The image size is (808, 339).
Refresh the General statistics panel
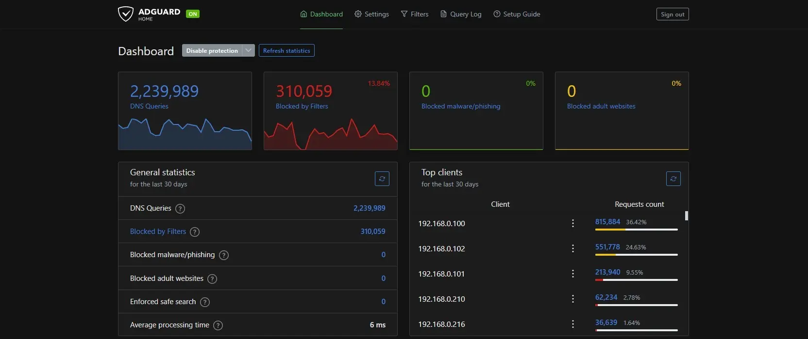[x=382, y=179]
